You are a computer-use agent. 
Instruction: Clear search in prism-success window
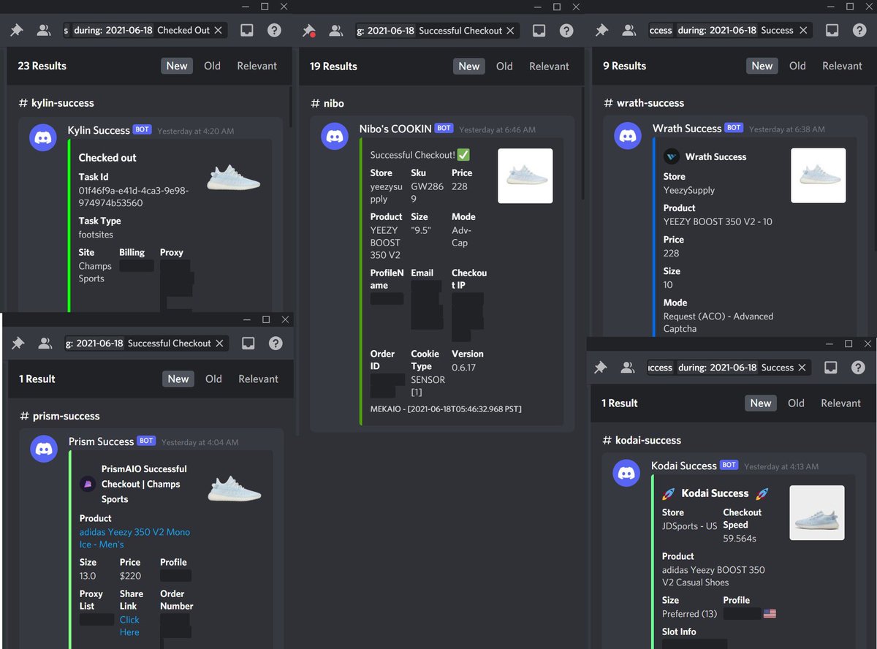coord(219,344)
